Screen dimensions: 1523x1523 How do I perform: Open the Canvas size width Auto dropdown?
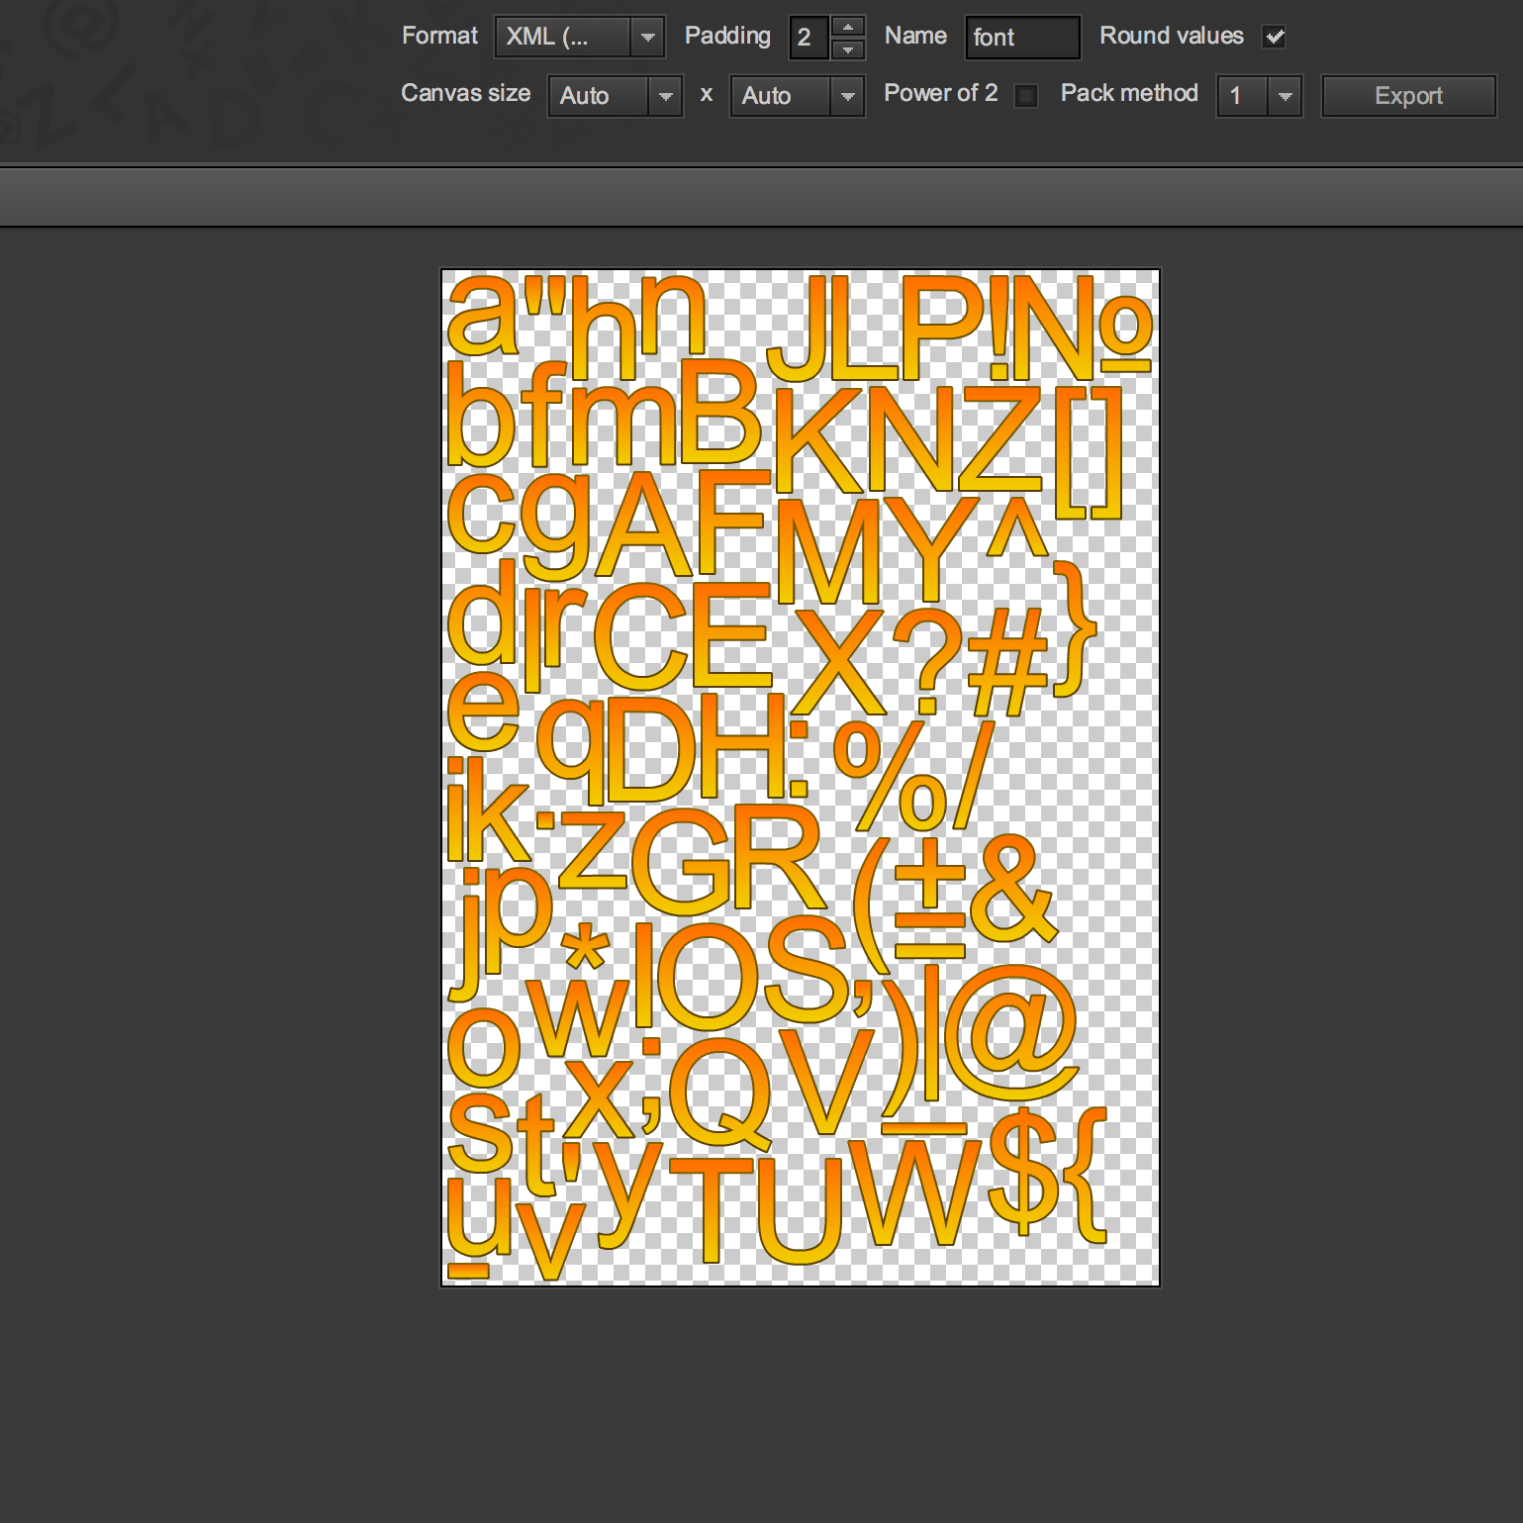click(615, 96)
